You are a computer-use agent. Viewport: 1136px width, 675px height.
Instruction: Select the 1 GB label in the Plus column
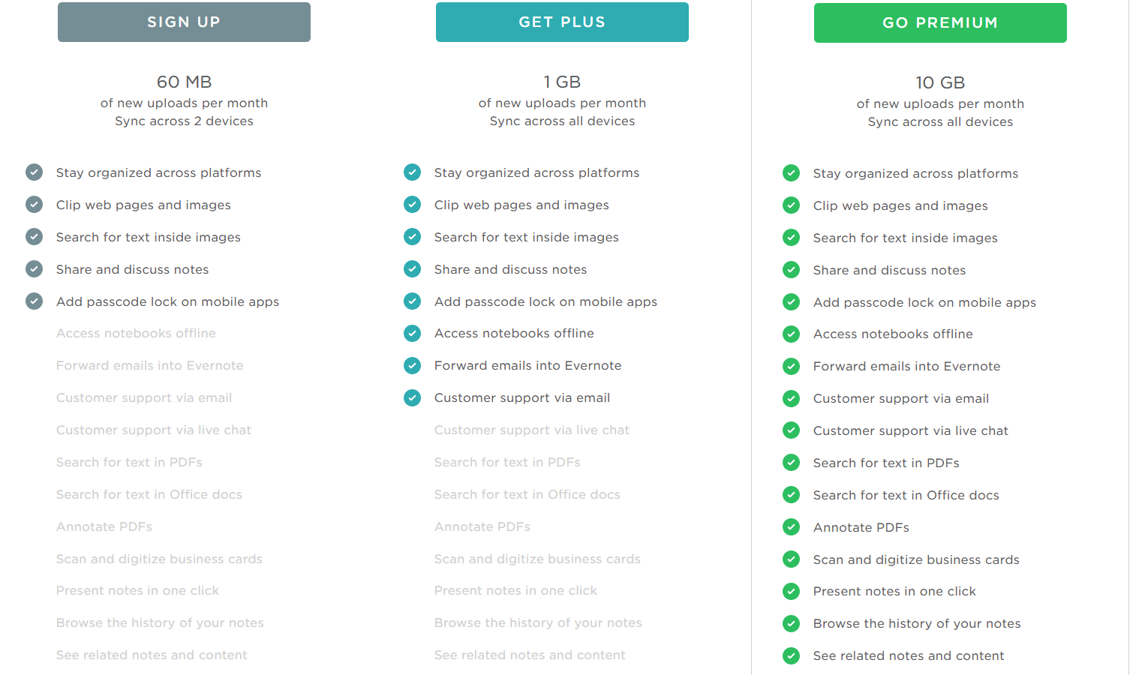[561, 81]
